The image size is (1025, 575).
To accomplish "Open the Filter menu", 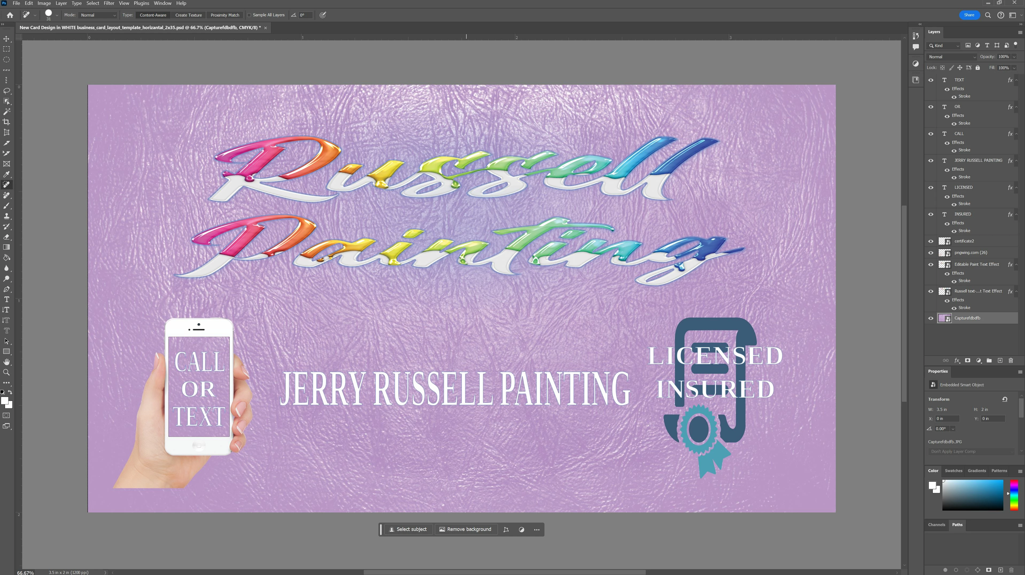I will tap(109, 3).
